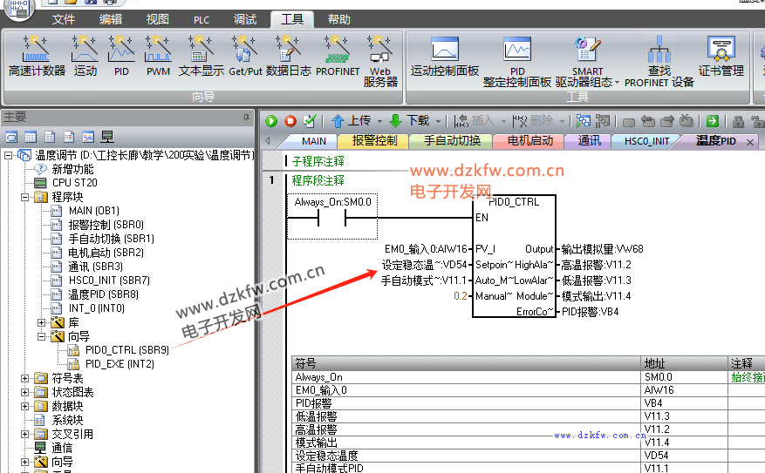Expand the 符号表 tree node
Image resolution: width=765 pixels, height=473 pixels.
pyautogui.click(x=25, y=378)
